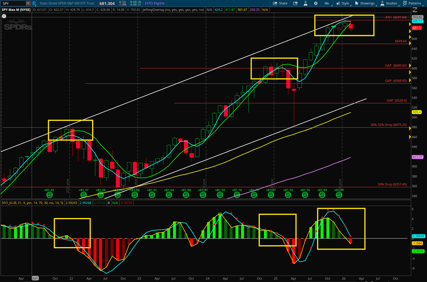This screenshot has height=282, width=427.
Task: Click the dividend icon labeled ≈$1.51
Action: [x=152, y=195]
